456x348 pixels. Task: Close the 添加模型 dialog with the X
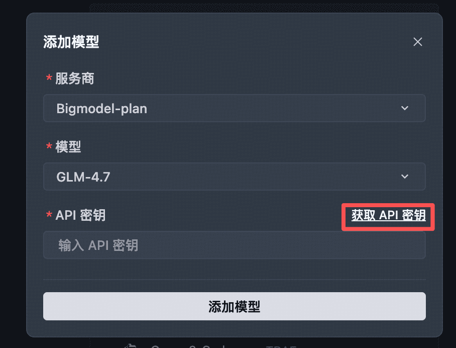click(417, 42)
